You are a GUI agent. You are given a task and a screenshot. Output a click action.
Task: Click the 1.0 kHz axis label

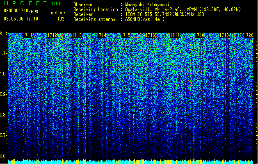(4, 74)
